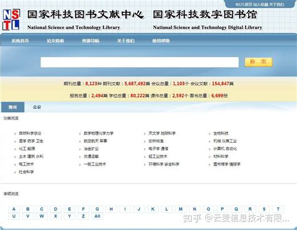Open 论文检索 in the navigation bar

(55, 41)
